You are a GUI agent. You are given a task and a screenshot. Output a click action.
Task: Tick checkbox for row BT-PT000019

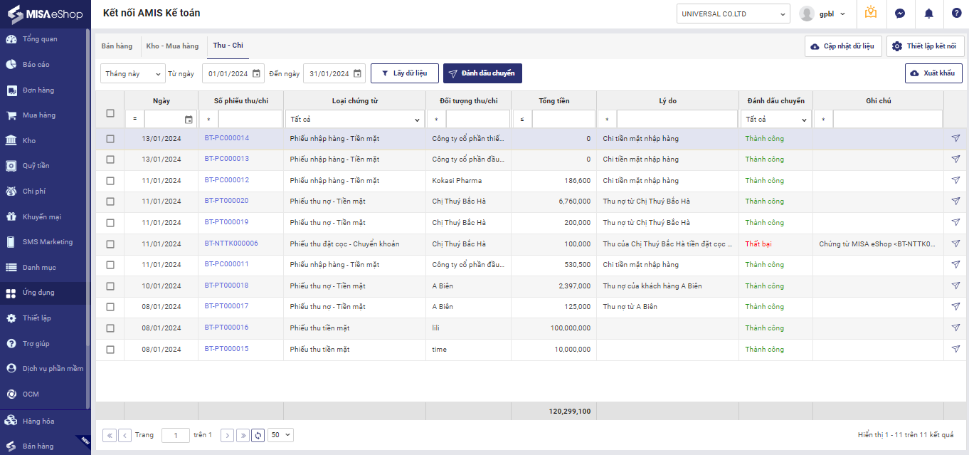[110, 223]
